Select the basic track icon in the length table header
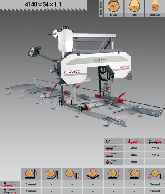Viewport: 165px width, 194px height. (134, 142)
